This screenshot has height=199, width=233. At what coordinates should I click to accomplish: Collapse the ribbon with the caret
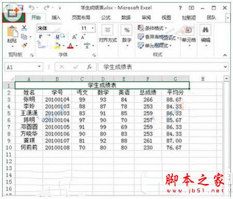click(x=225, y=55)
